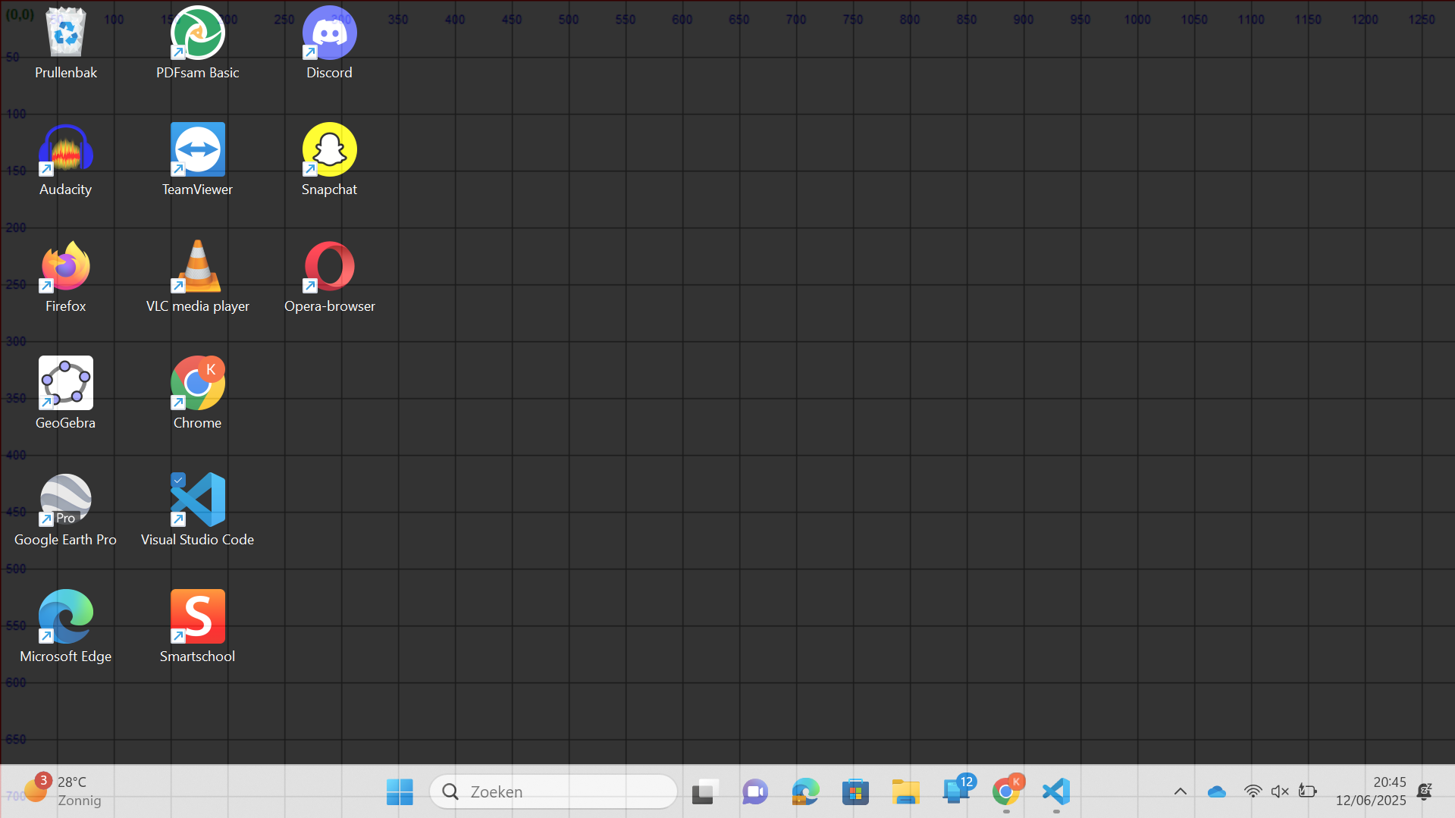Click the muted speaker volume icon

(x=1281, y=792)
